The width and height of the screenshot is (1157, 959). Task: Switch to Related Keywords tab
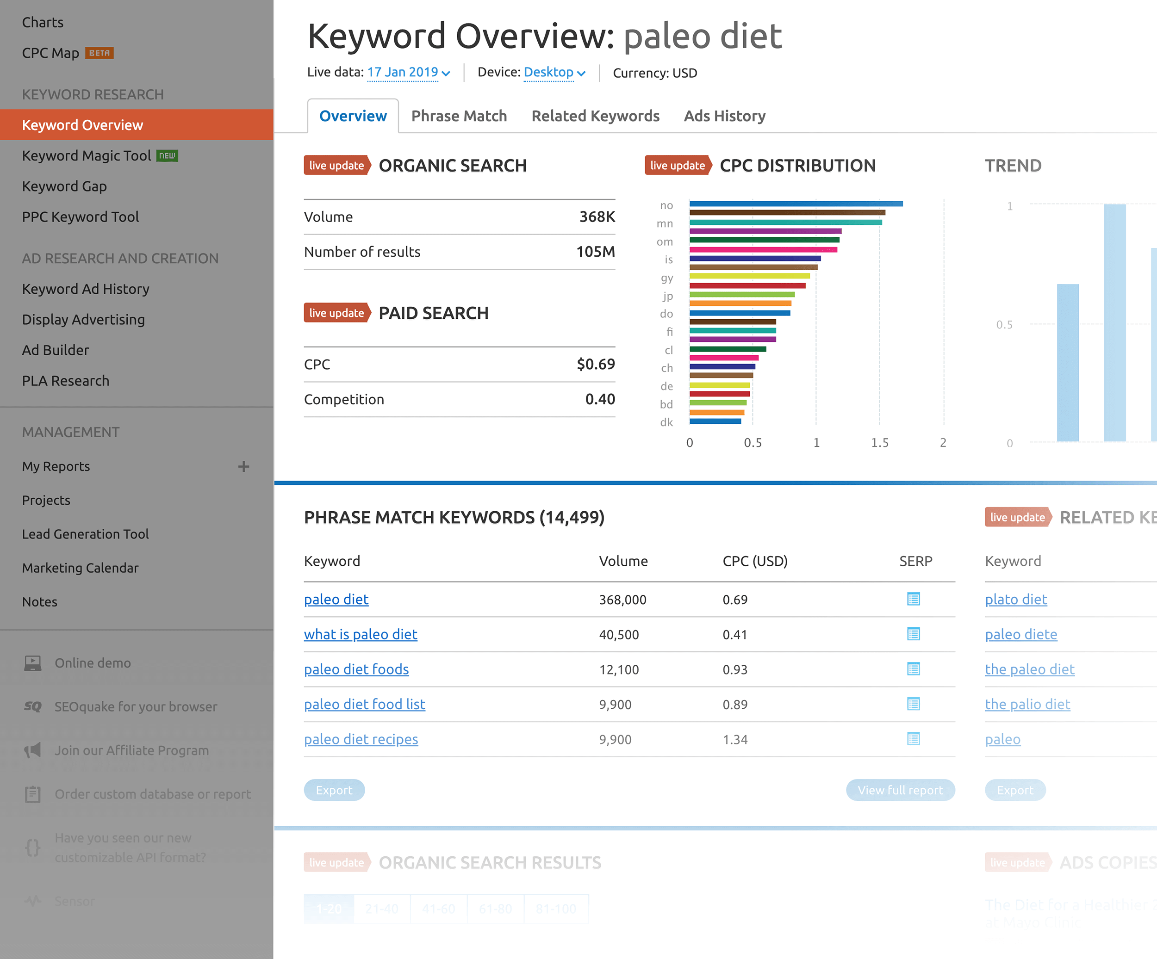point(595,115)
